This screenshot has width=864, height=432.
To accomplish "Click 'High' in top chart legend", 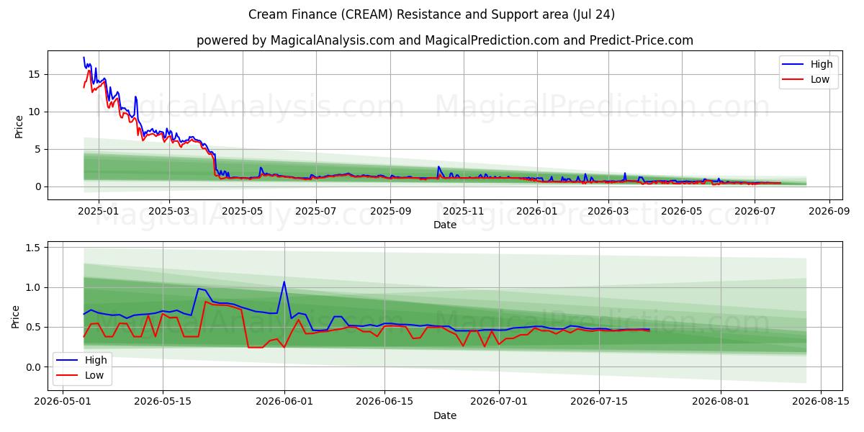I will coord(822,64).
